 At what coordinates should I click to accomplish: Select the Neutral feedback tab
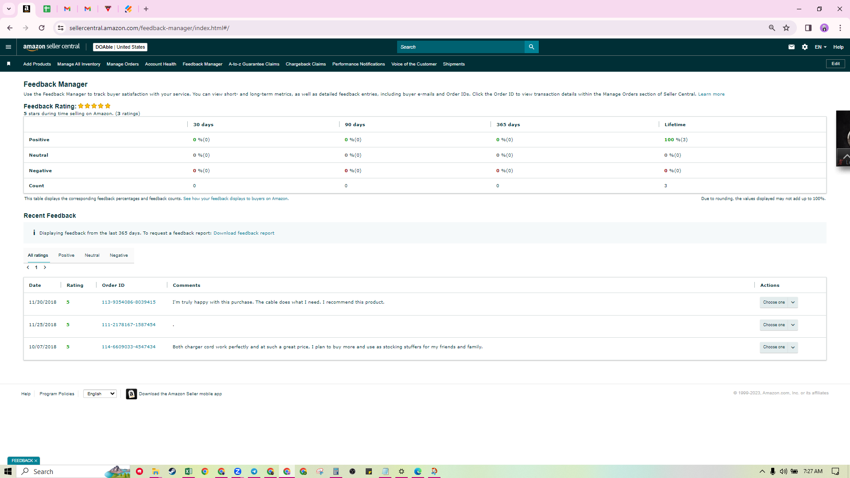(x=92, y=255)
